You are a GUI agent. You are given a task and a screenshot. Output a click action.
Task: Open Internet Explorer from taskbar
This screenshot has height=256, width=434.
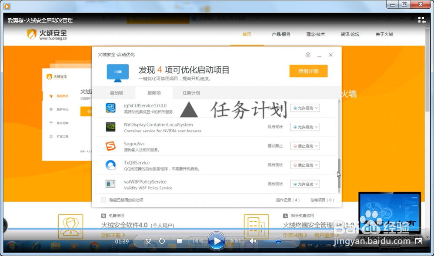tap(36, 246)
